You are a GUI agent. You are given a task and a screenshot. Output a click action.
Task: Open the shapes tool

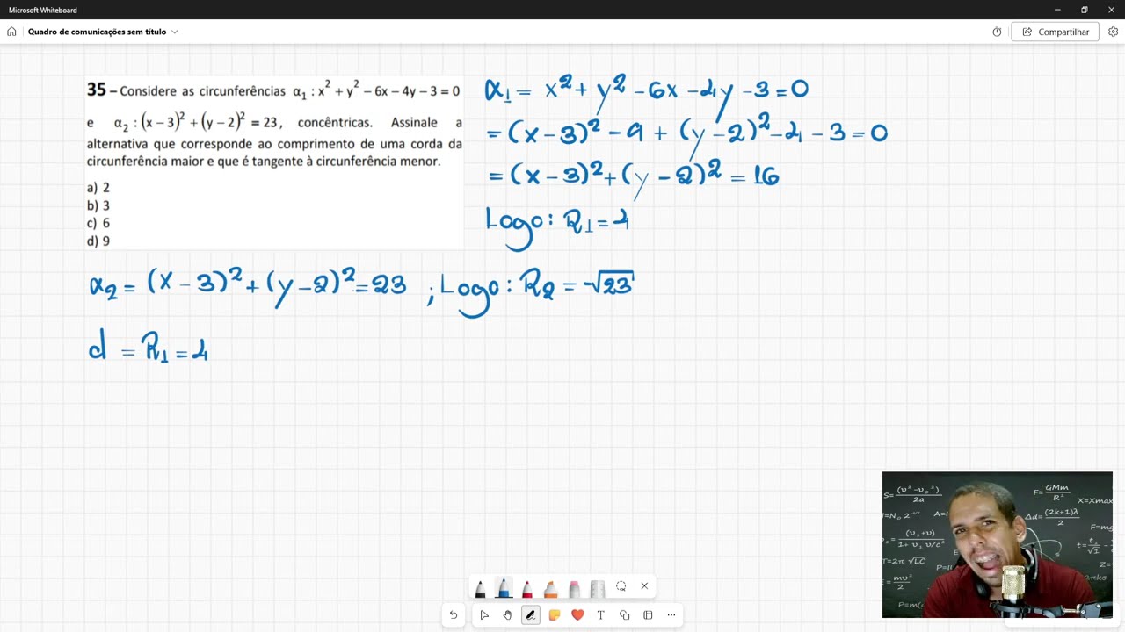625,615
